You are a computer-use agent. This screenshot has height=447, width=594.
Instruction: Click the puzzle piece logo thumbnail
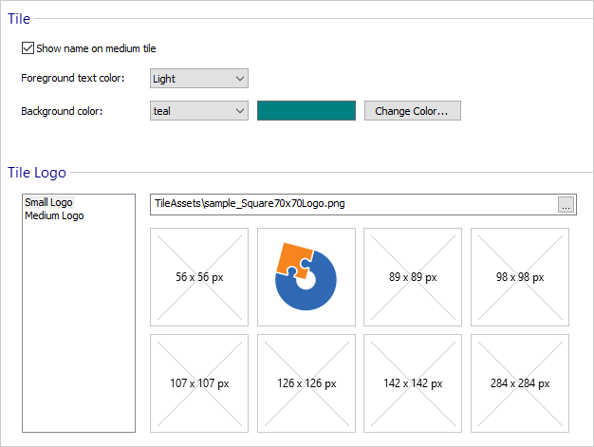(x=306, y=277)
